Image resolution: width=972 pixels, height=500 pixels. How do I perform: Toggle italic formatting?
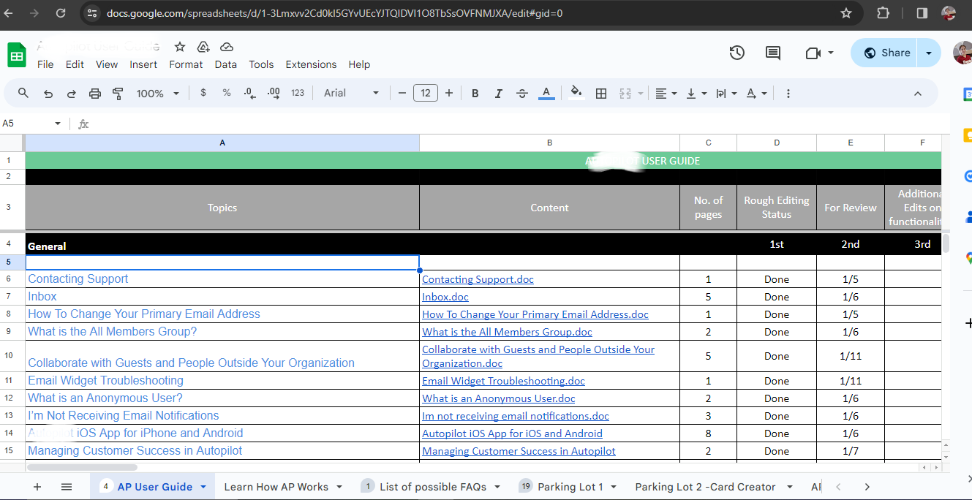point(499,94)
